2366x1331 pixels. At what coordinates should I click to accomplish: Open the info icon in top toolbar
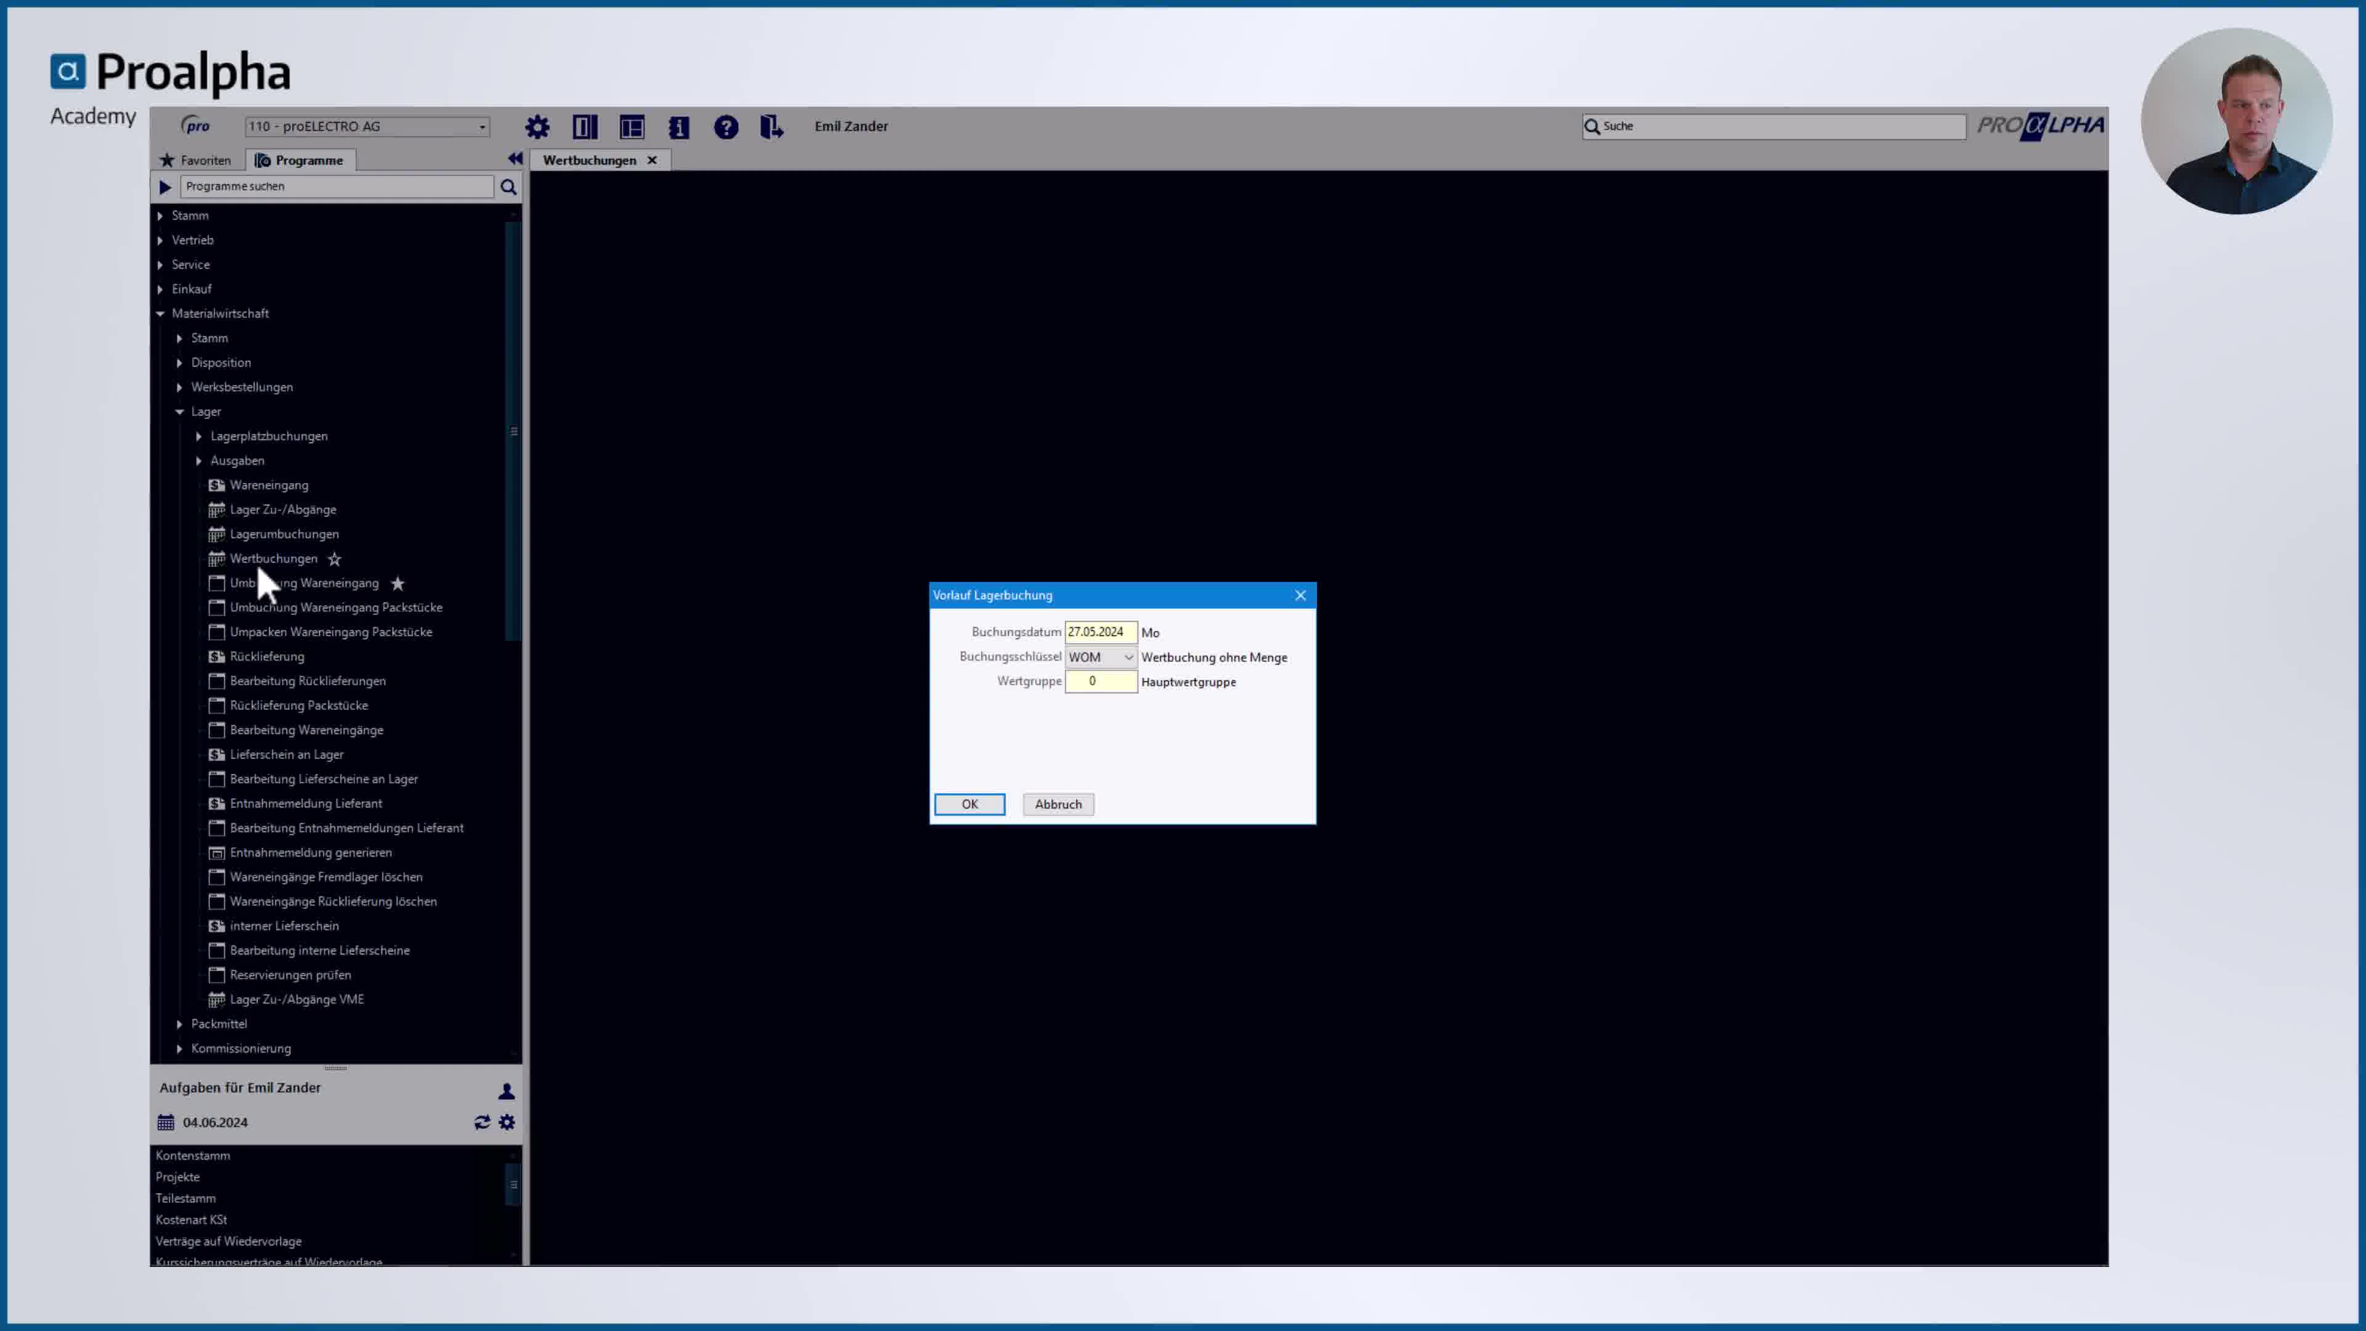pyautogui.click(x=679, y=127)
